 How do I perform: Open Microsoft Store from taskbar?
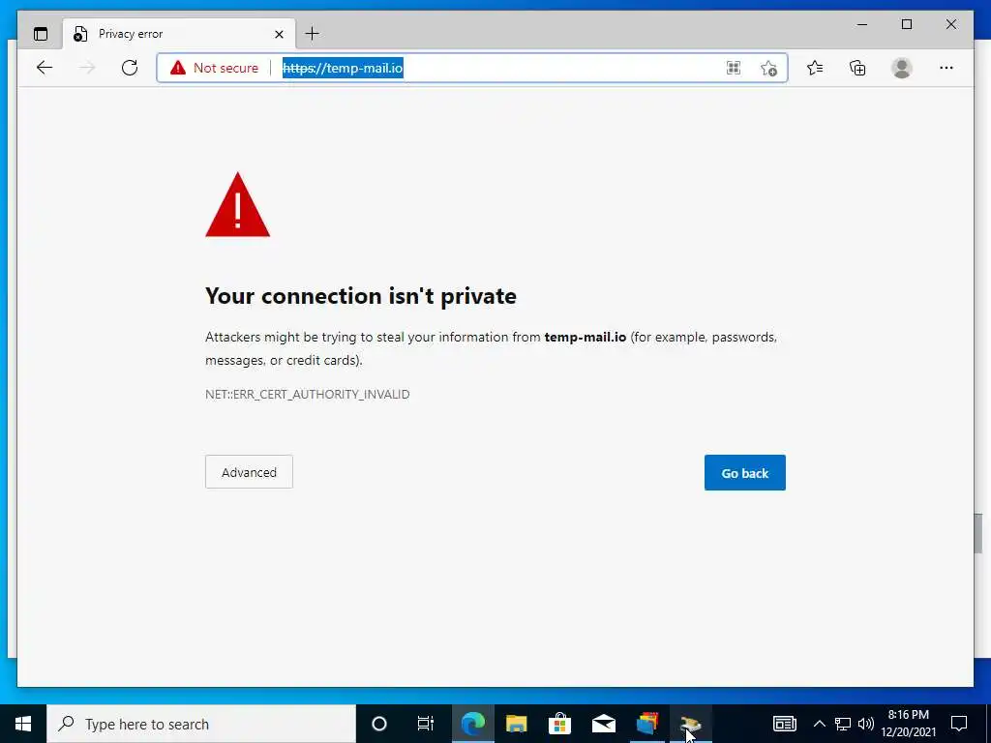(560, 724)
